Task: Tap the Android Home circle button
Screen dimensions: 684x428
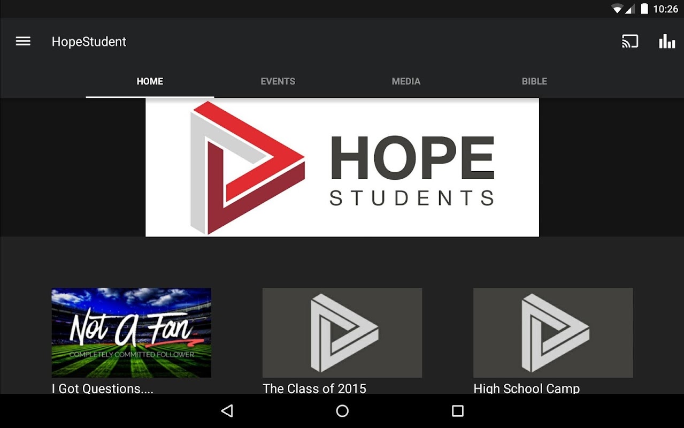Action: [342, 411]
